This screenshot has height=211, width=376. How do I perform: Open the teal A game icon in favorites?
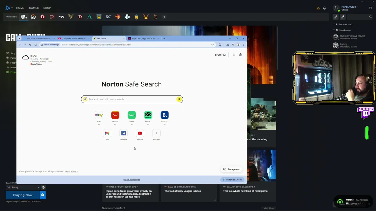89,17
